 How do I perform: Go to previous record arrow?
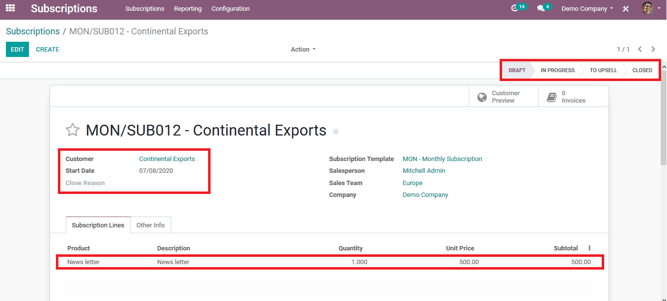tap(640, 49)
